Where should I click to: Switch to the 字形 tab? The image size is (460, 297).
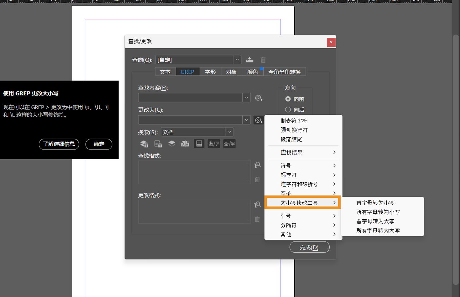coord(210,72)
